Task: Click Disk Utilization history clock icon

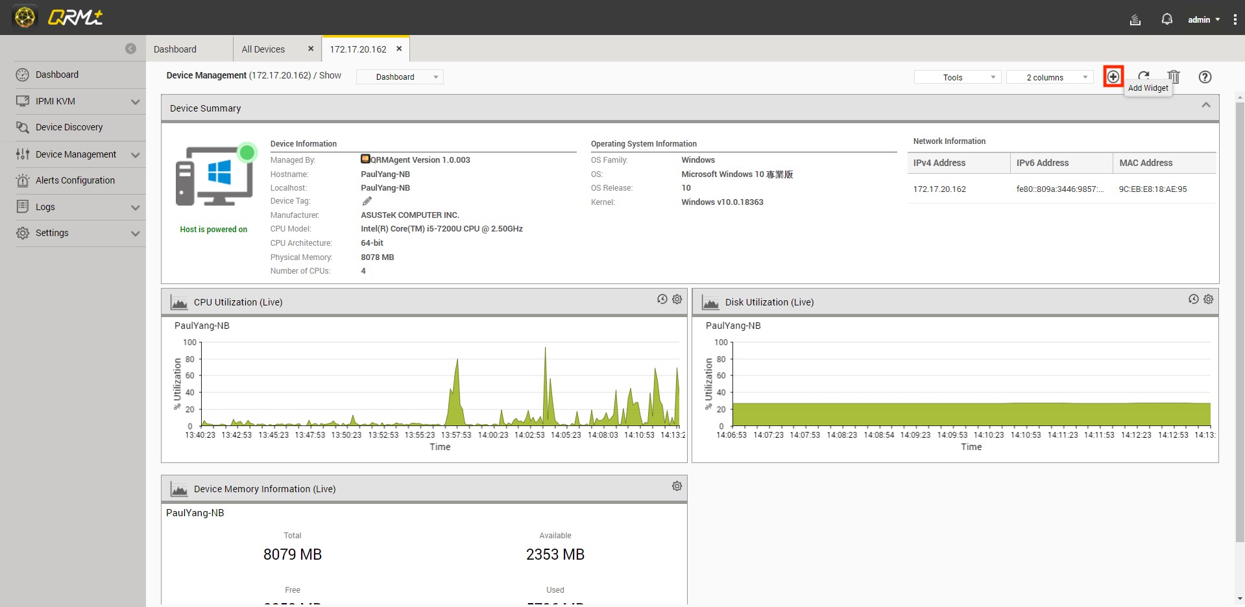Action: click(1193, 299)
